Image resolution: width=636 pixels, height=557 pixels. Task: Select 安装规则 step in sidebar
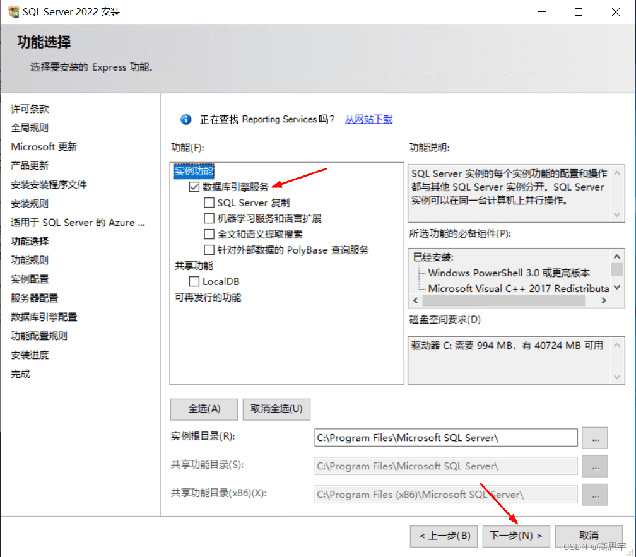[30, 204]
